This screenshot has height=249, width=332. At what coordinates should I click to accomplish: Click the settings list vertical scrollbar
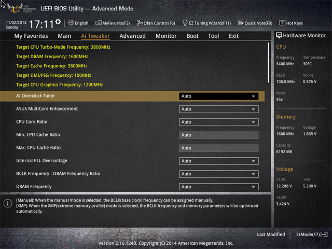(268, 63)
